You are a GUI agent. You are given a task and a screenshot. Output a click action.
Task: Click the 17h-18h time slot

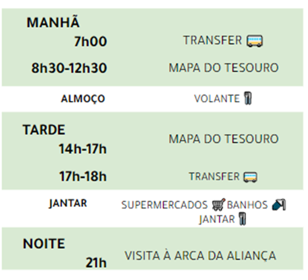coord(83,176)
